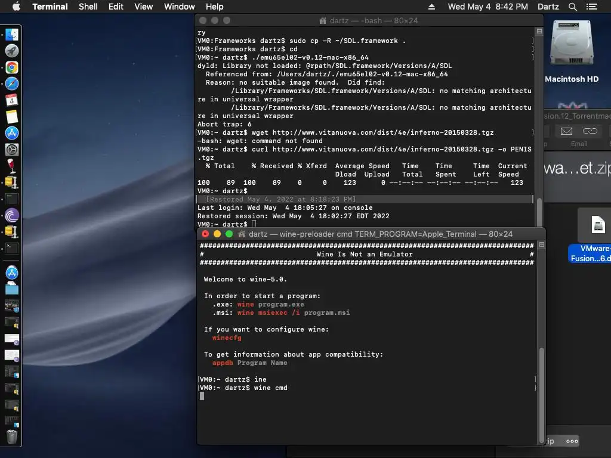Open the Window menu

coord(179,7)
